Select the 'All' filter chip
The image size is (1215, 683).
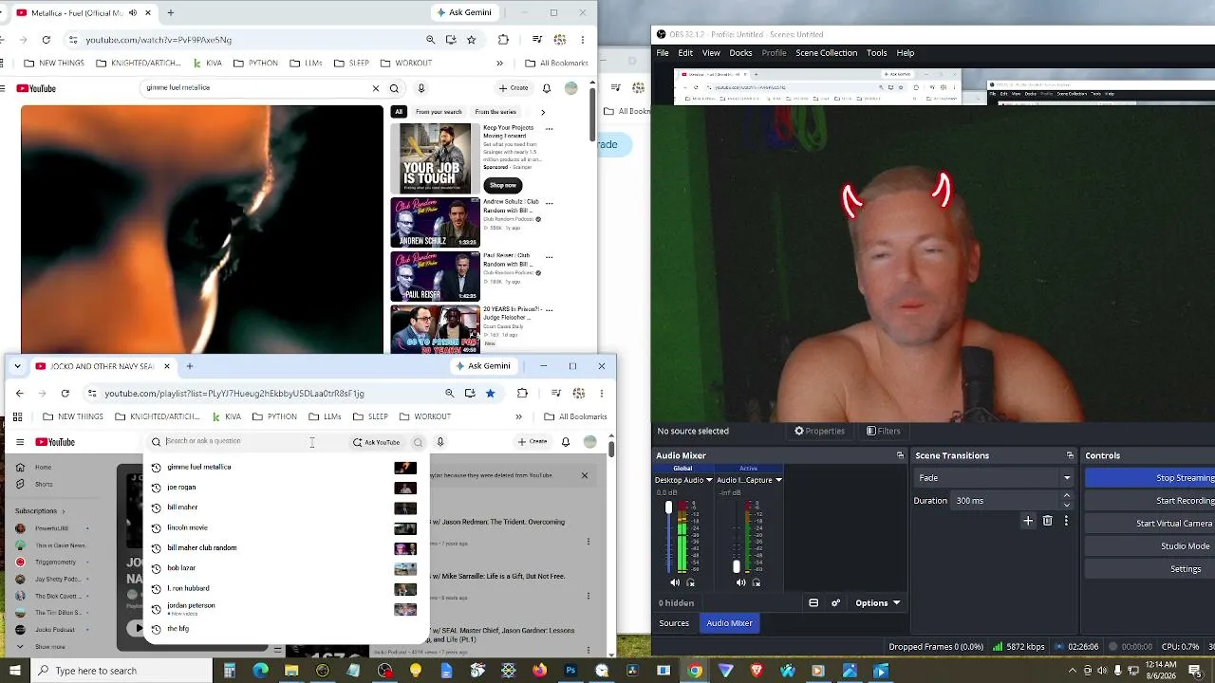pyautogui.click(x=399, y=112)
